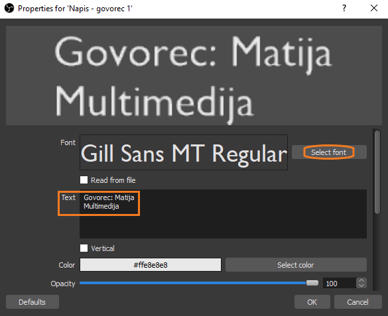
Task: Open the Select color picker
Action: point(296,265)
